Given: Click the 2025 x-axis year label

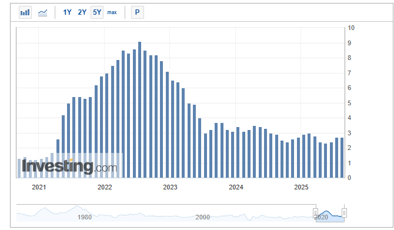Looking at the screenshot, I should 301,187.
